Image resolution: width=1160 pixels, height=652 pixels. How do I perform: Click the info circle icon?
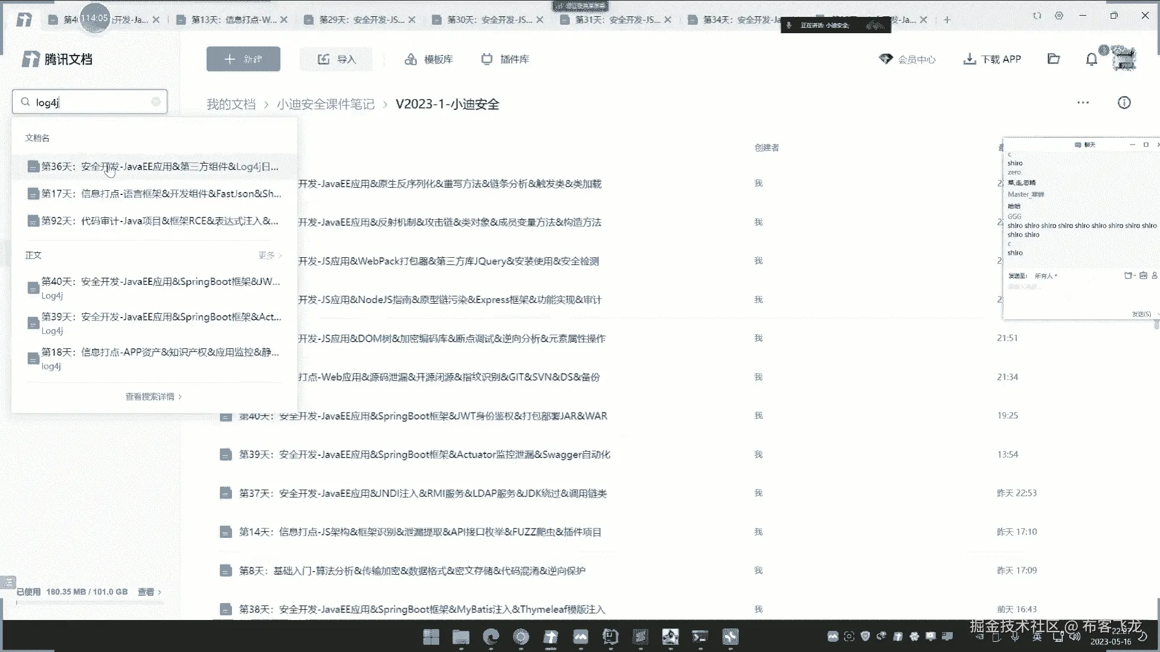coord(1124,103)
